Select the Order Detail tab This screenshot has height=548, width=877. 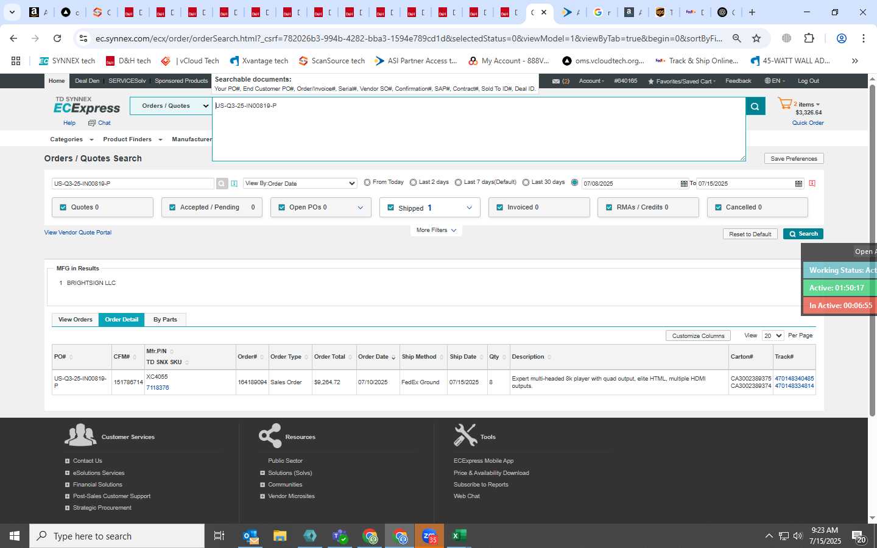pyautogui.click(x=122, y=320)
